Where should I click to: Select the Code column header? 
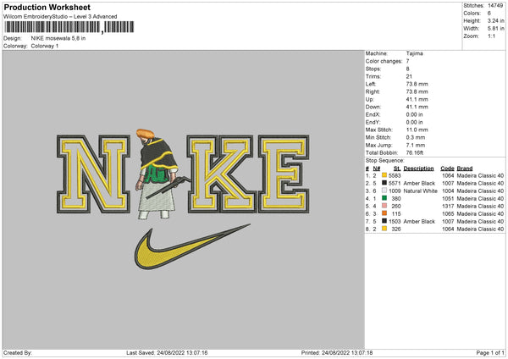pyautogui.click(x=447, y=168)
